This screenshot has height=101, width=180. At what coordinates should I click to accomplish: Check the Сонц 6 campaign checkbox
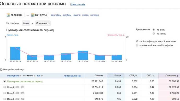coord(5,87)
